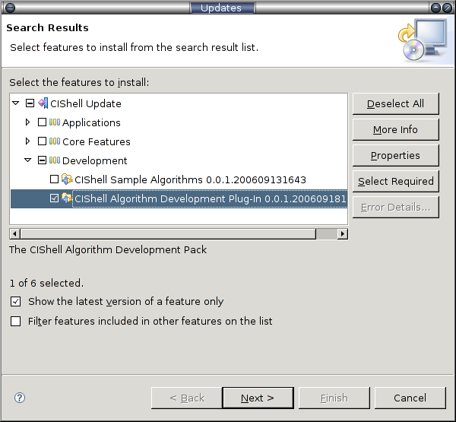Toggle the CIShell Update checkbox
456x422 pixels.
coord(30,103)
